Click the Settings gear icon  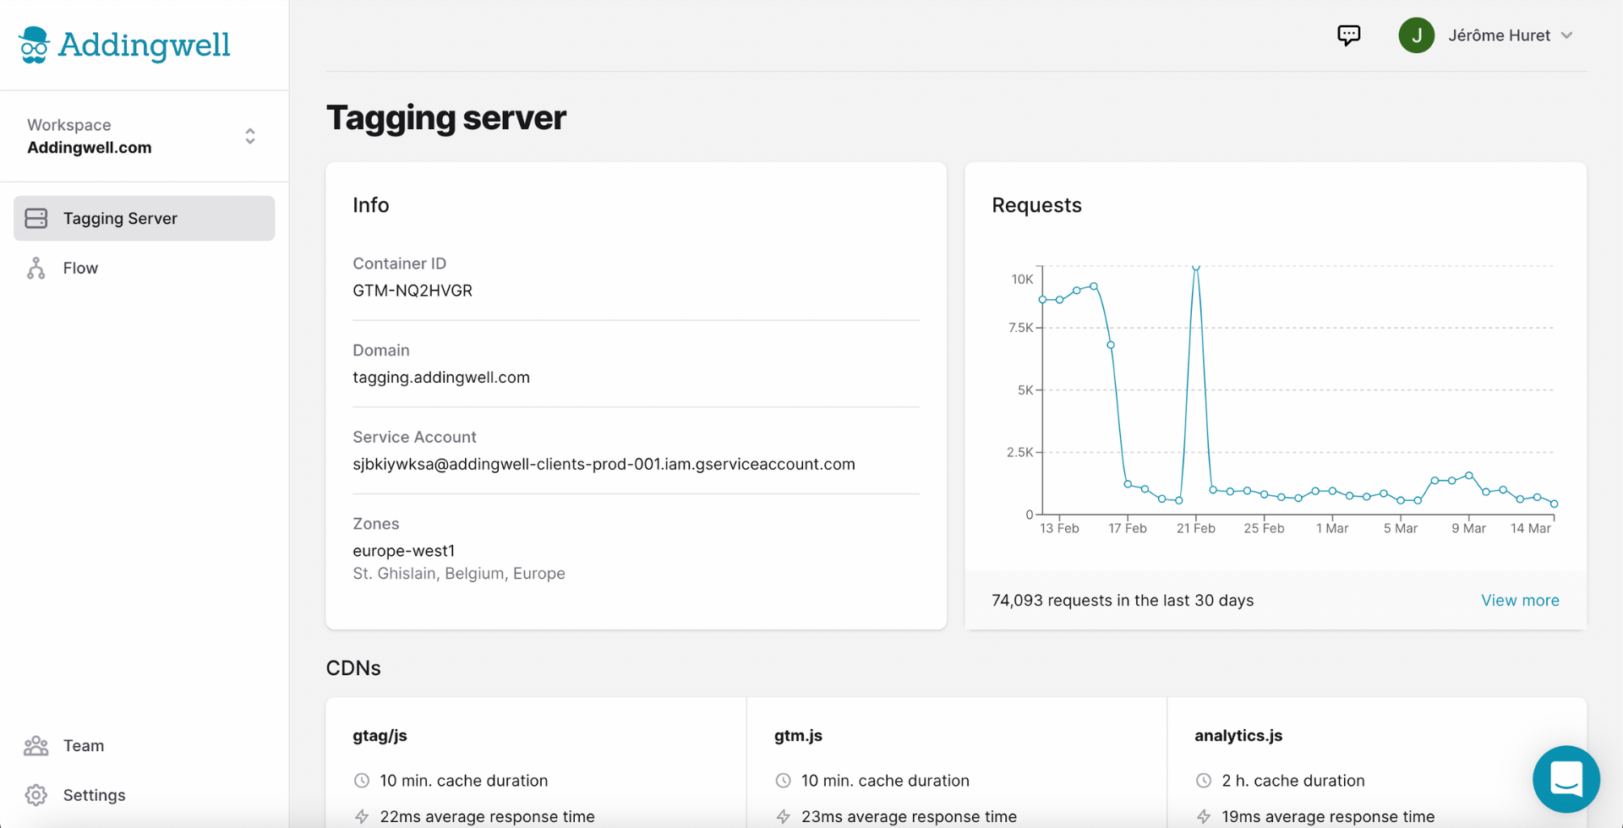point(36,795)
